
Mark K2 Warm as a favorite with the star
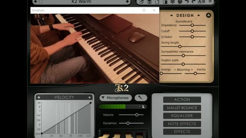click(x=41, y=2)
